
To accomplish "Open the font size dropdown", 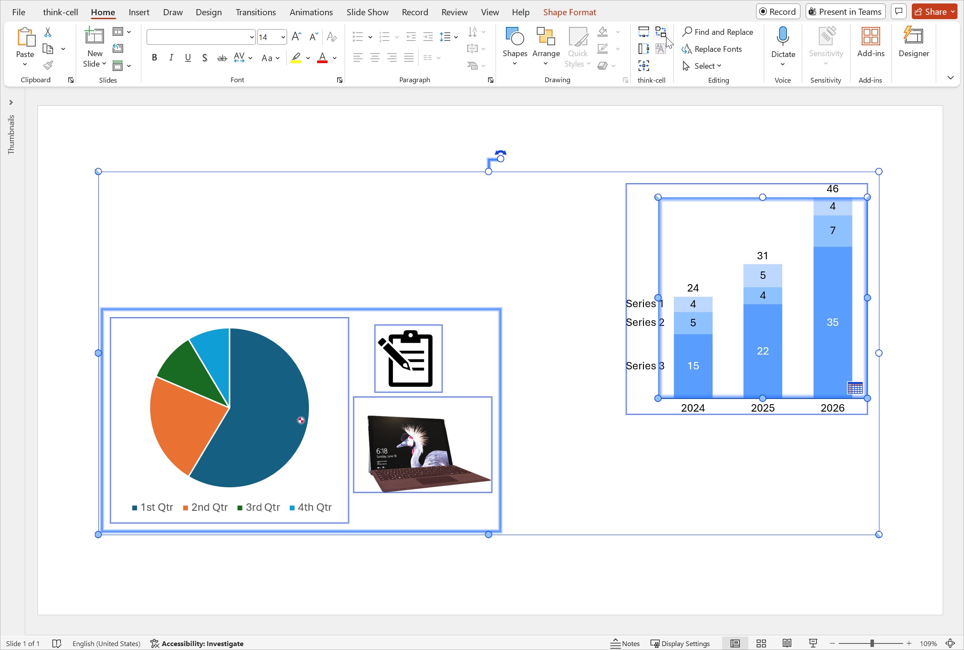I will (x=283, y=37).
